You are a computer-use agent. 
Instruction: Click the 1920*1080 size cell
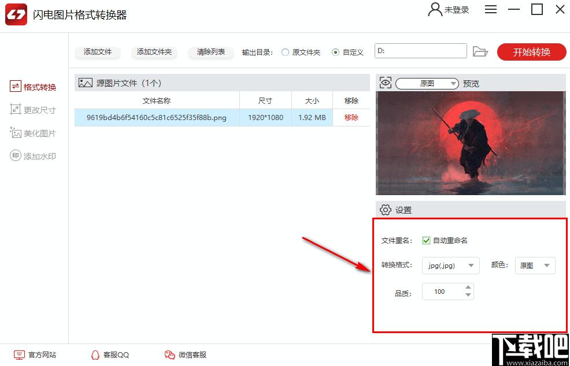coord(265,118)
